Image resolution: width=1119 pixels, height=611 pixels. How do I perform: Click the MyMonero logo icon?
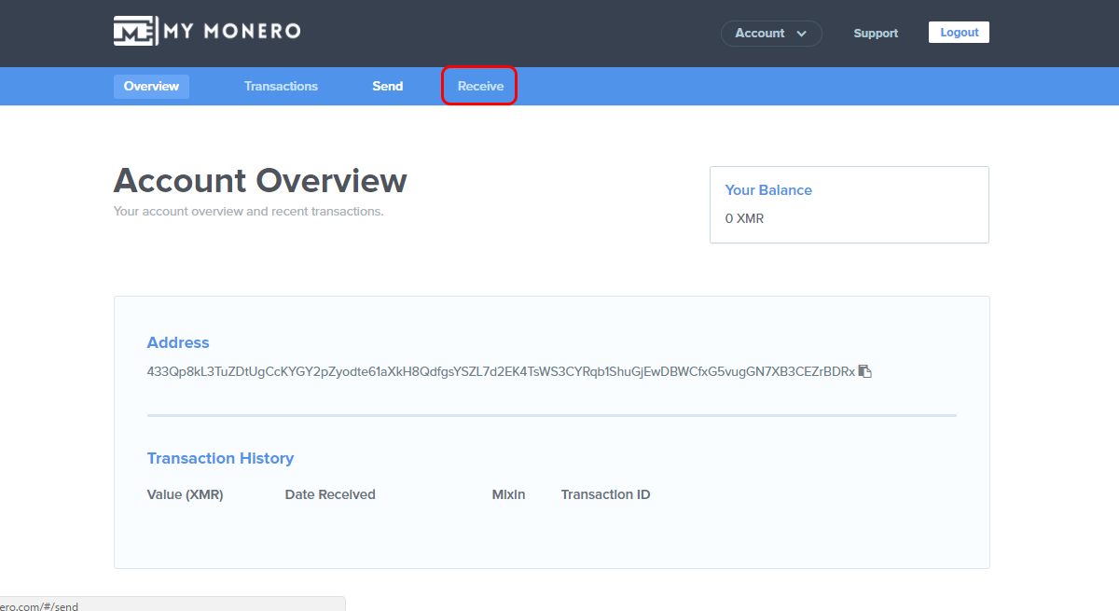click(135, 31)
